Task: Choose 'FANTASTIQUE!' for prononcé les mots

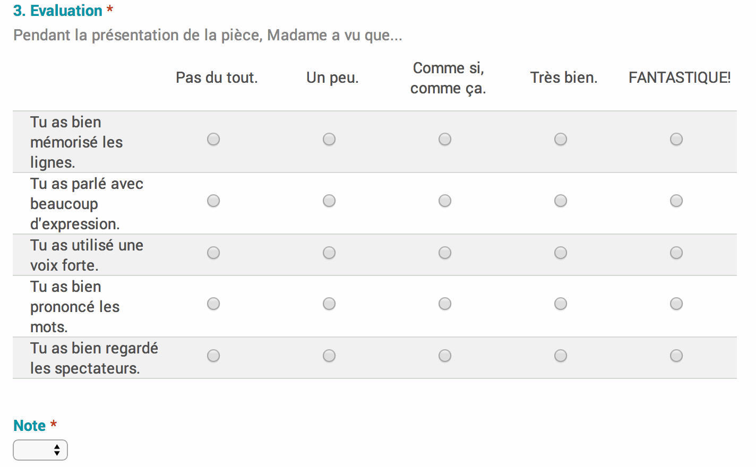Action: (x=676, y=304)
